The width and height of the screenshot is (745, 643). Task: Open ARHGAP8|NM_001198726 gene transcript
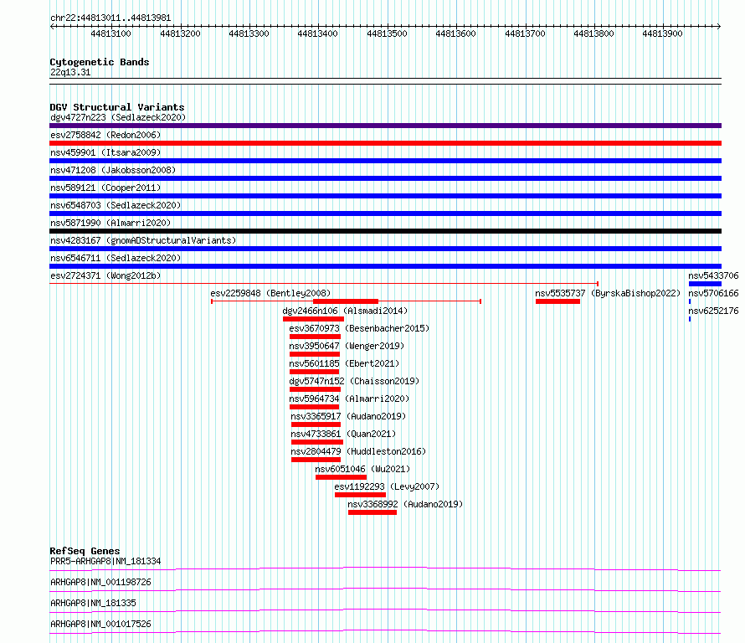(100, 582)
